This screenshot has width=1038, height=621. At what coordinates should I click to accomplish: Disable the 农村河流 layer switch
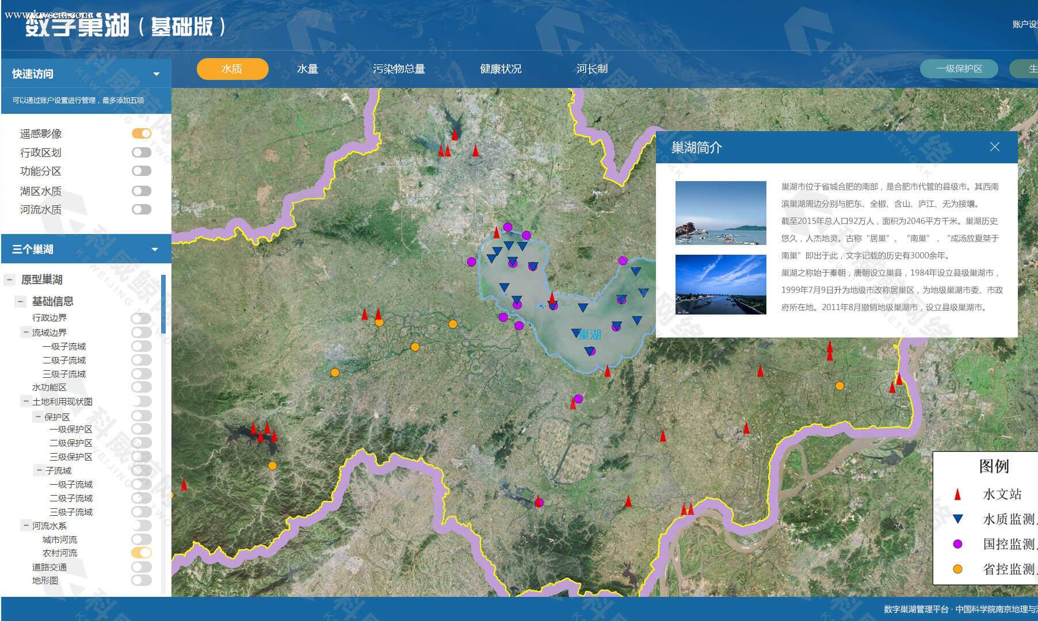[142, 553]
